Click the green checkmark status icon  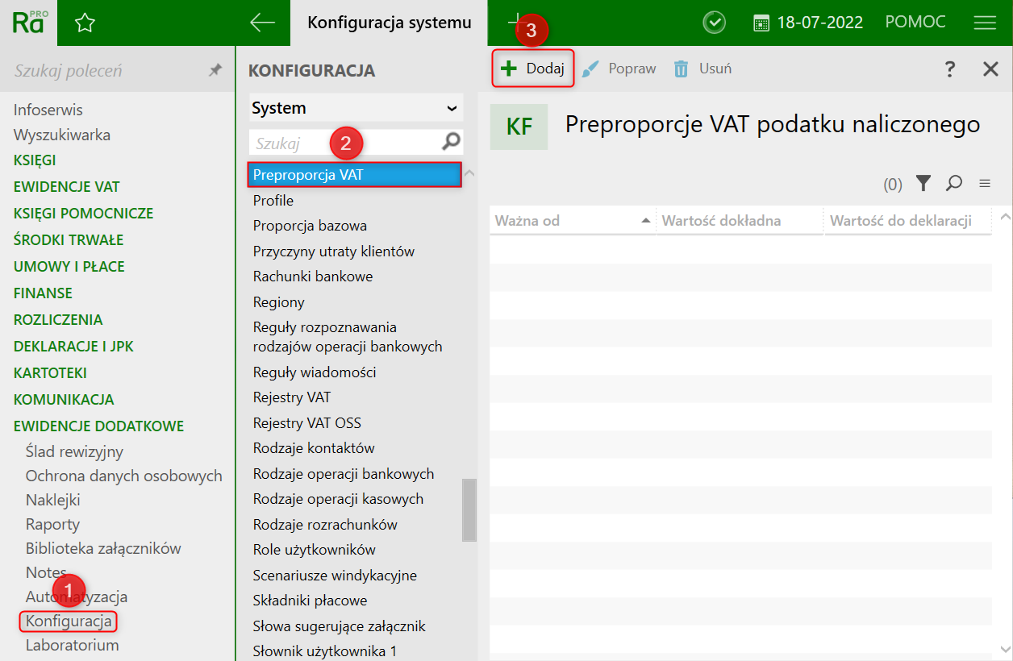714,23
